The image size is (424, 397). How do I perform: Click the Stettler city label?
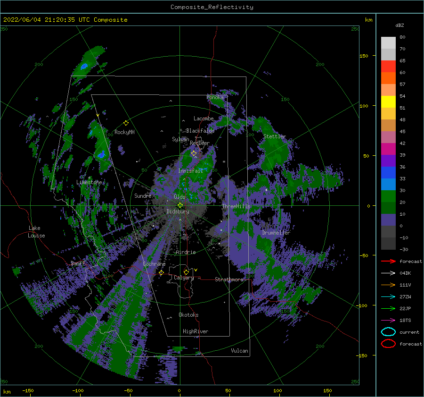pos(275,136)
